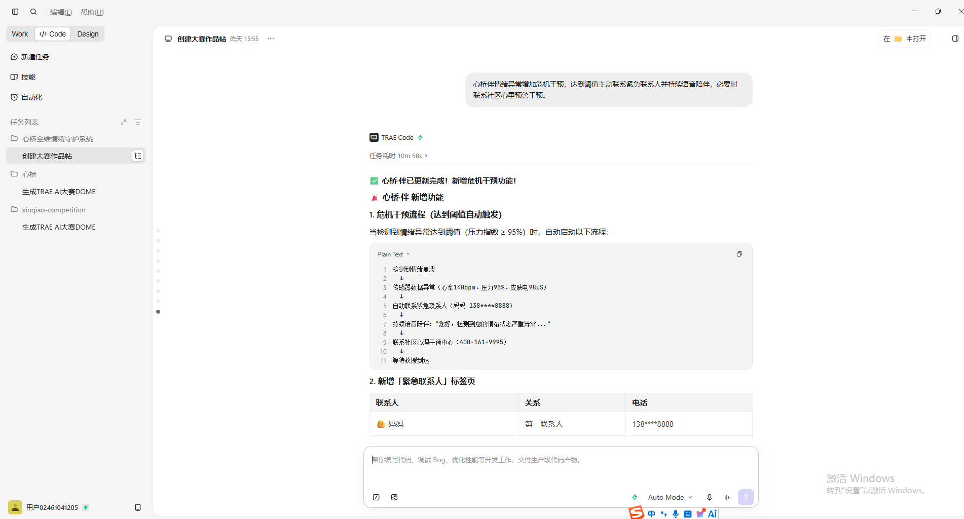Screen dimensions: 964x519
Task: Switch to the Code tab
Action: coord(53,34)
